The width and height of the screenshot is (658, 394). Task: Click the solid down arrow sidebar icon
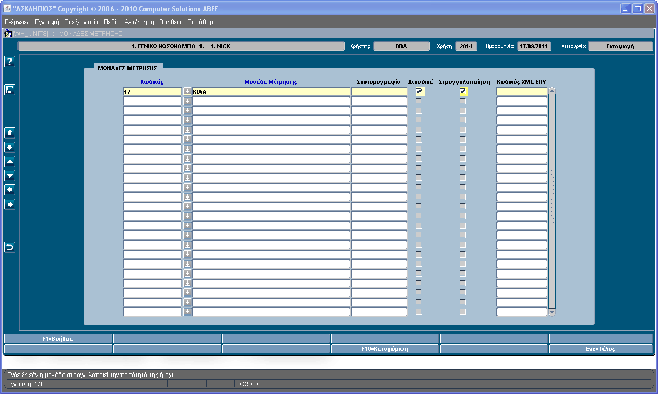(x=10, y=147)
